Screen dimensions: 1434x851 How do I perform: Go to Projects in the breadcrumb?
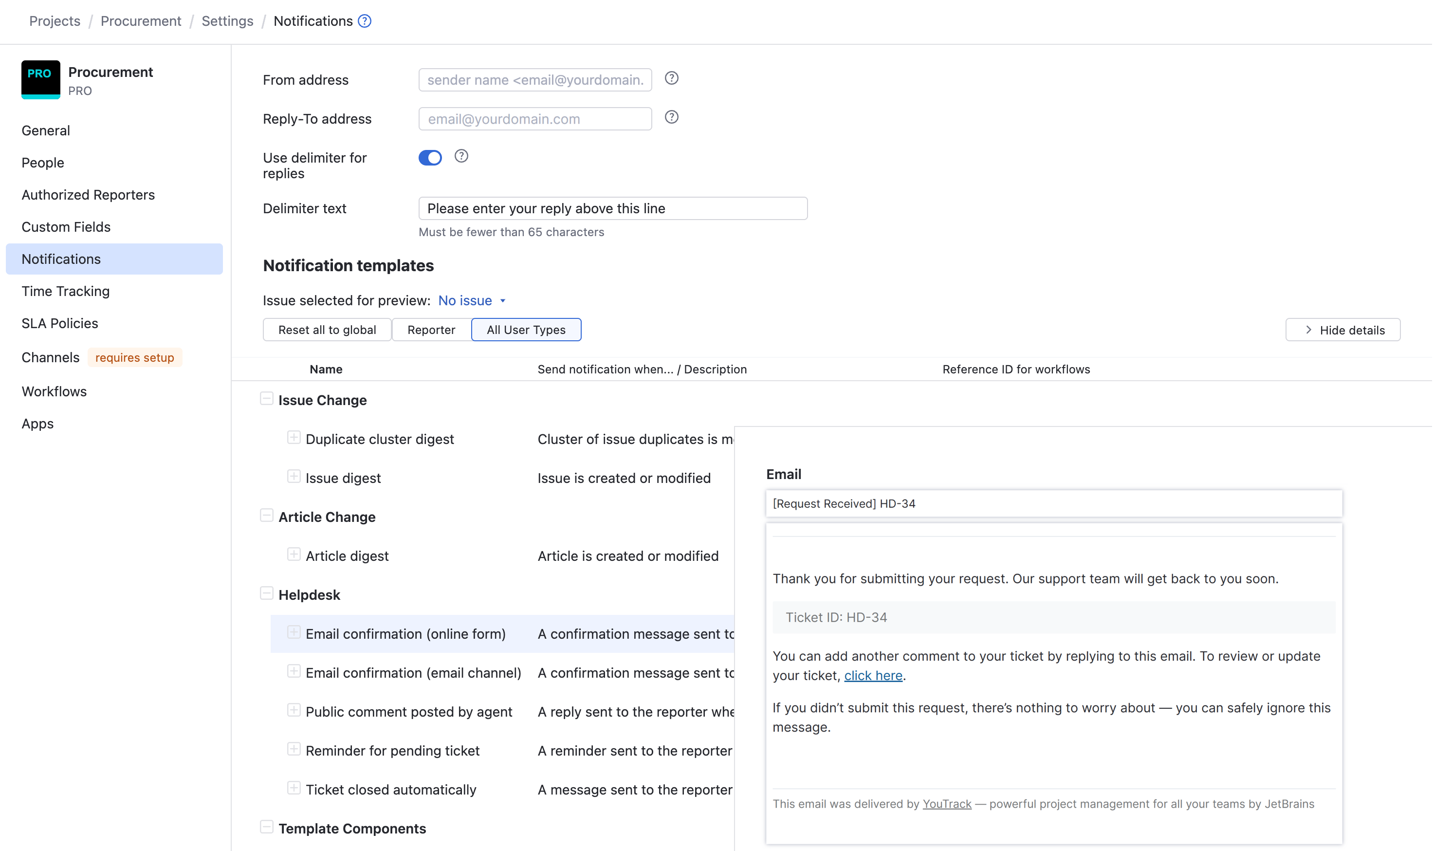point(55,21)
